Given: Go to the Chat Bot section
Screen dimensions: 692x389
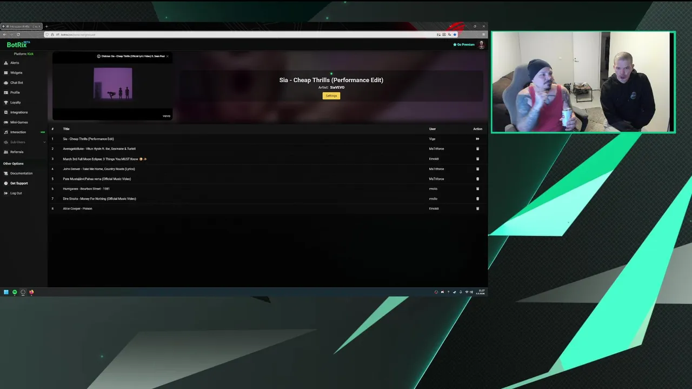Looking at the screenshot, I should pyautogui.click(x=16, y=83).
